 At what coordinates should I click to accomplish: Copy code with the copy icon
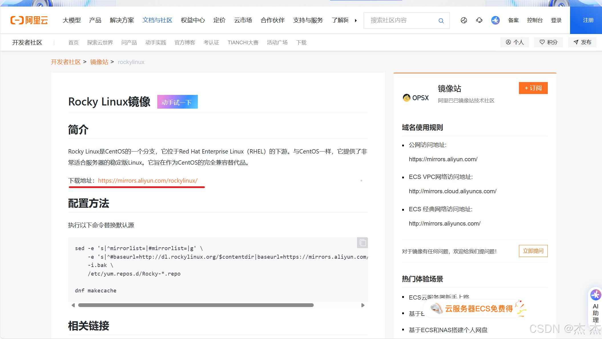(x=363, y=243)
